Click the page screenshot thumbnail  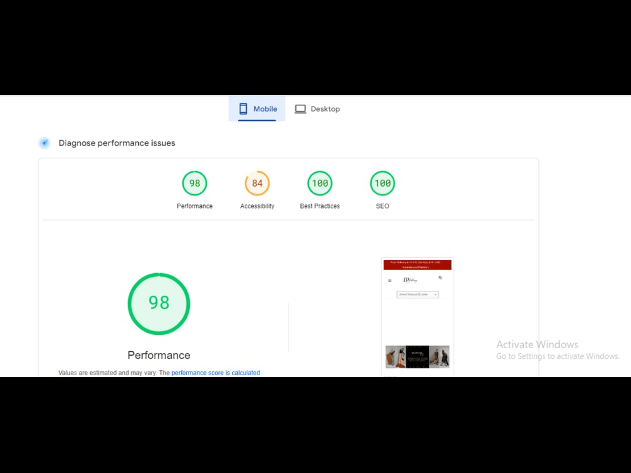click(417, 317)
